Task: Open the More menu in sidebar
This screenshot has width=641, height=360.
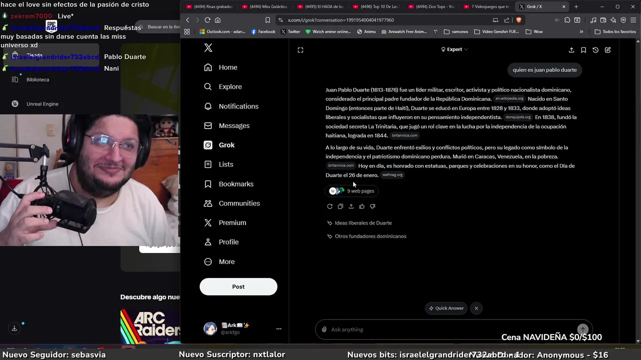Action: click(219, 261)
